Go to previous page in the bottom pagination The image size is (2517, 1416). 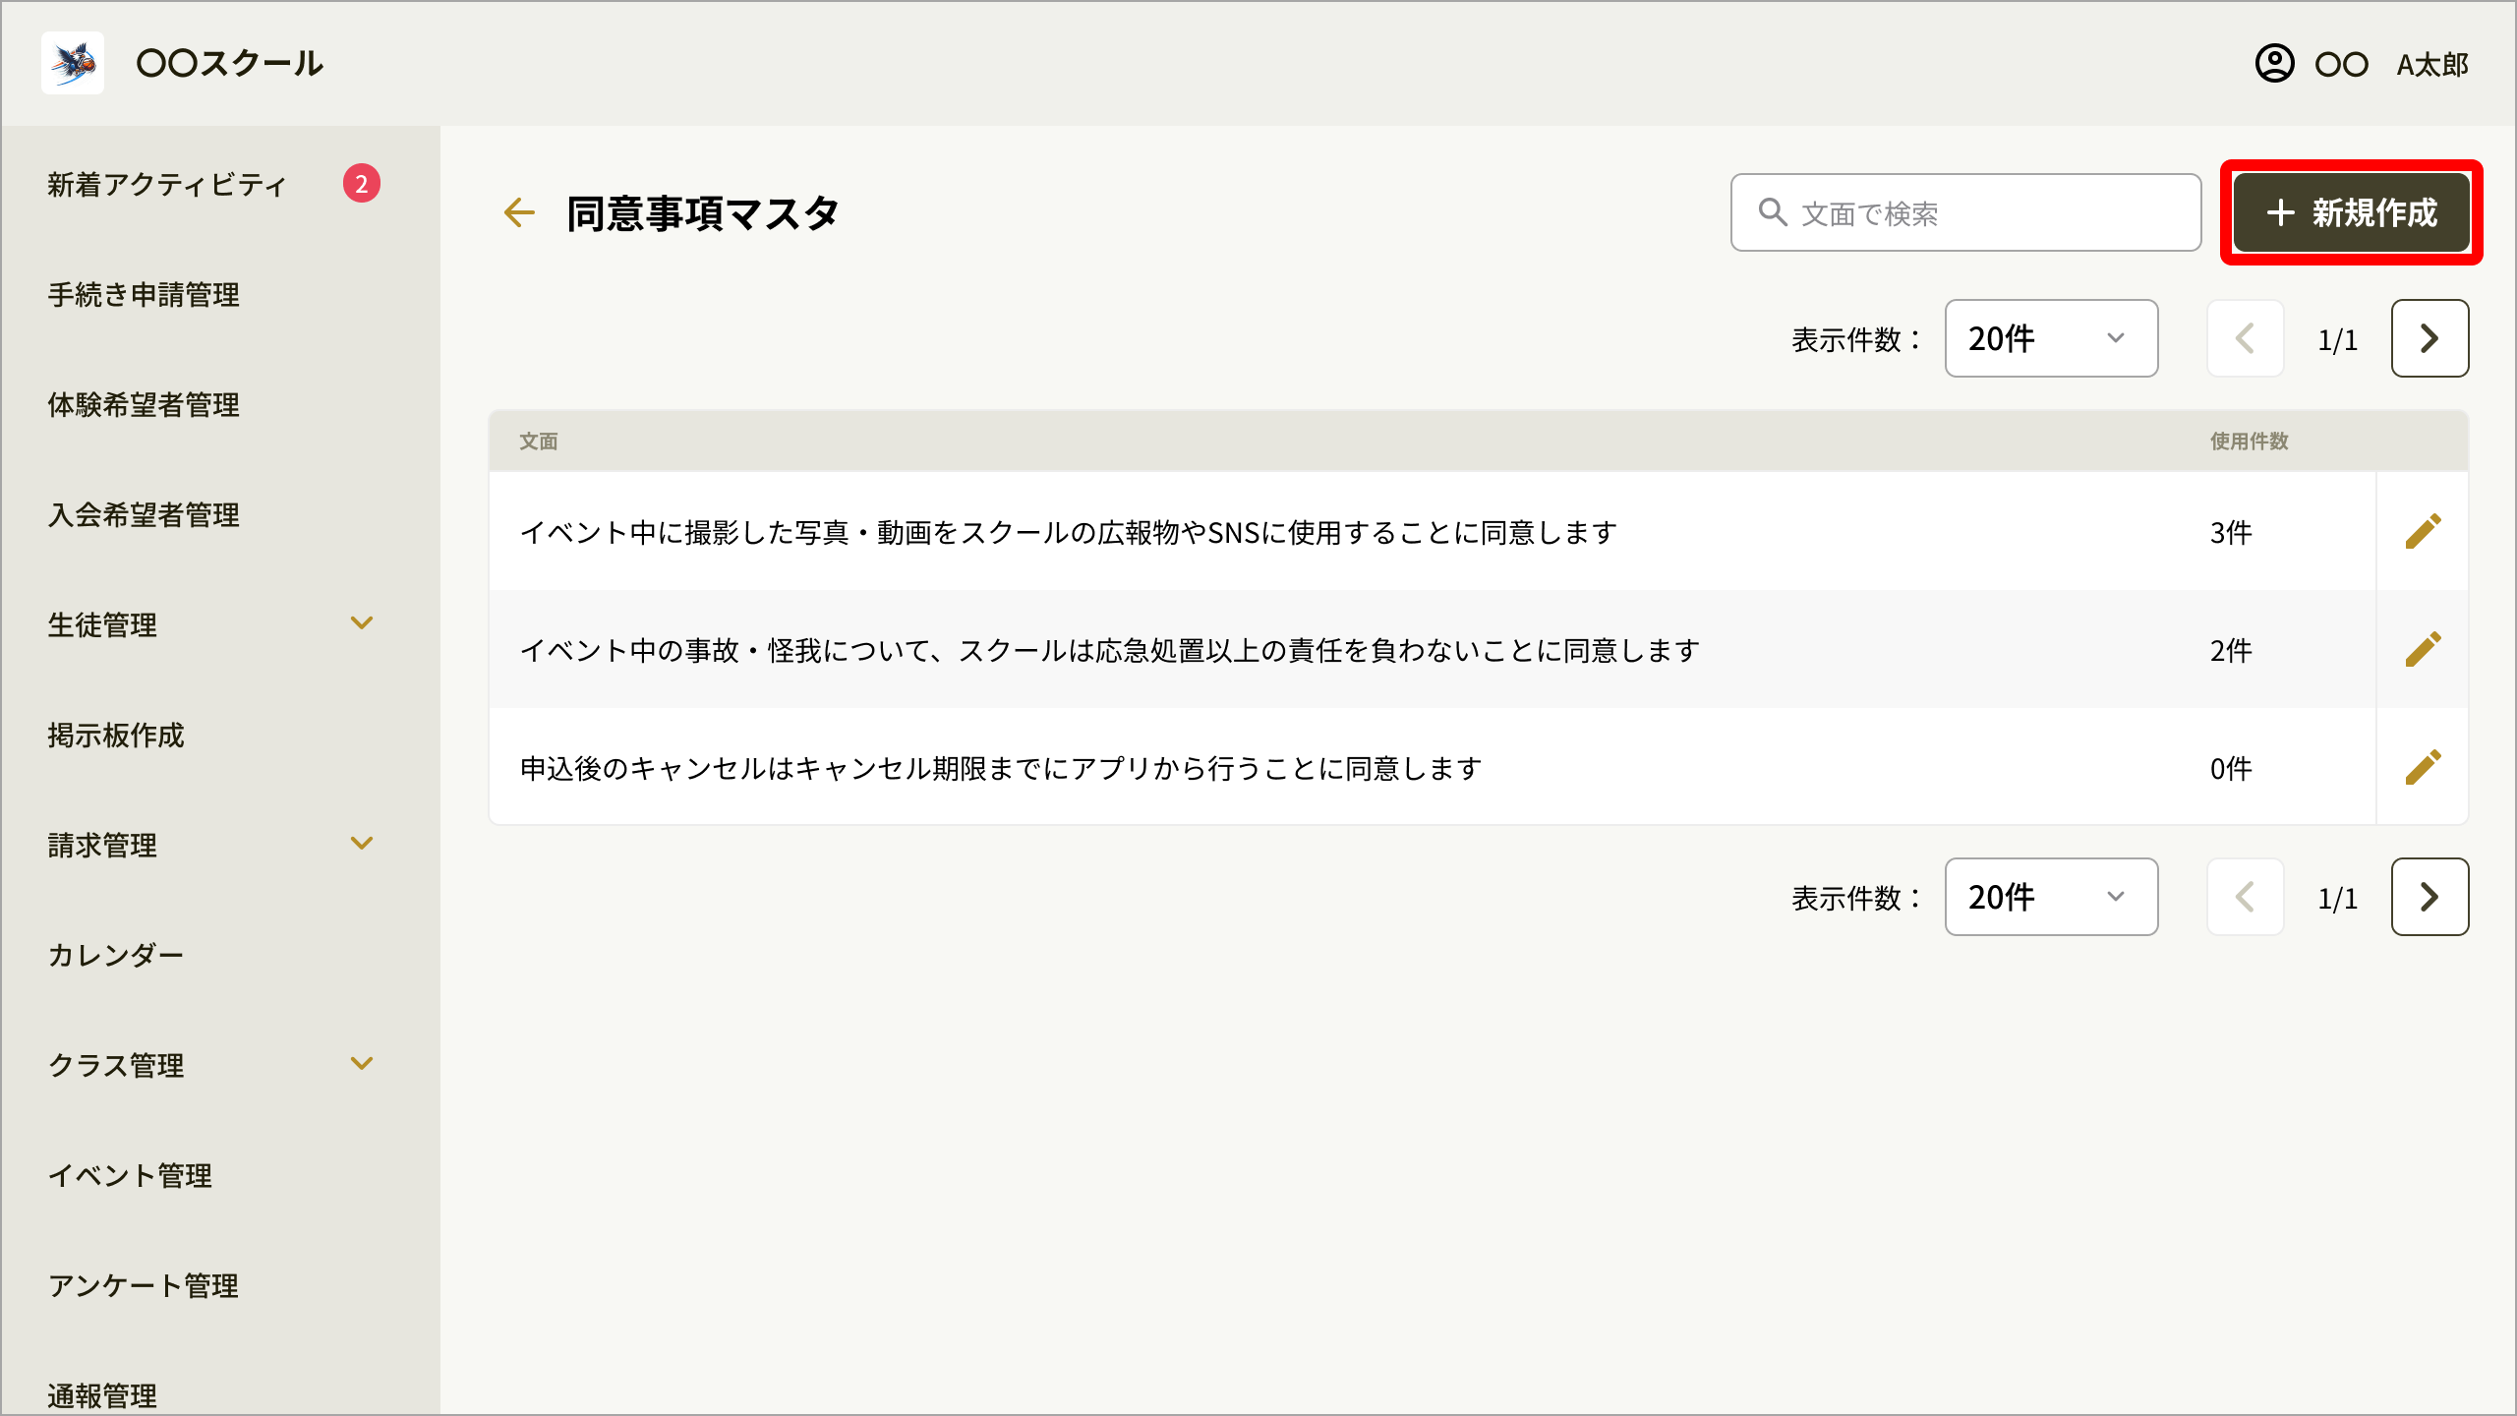click(x=2245, y=897)
